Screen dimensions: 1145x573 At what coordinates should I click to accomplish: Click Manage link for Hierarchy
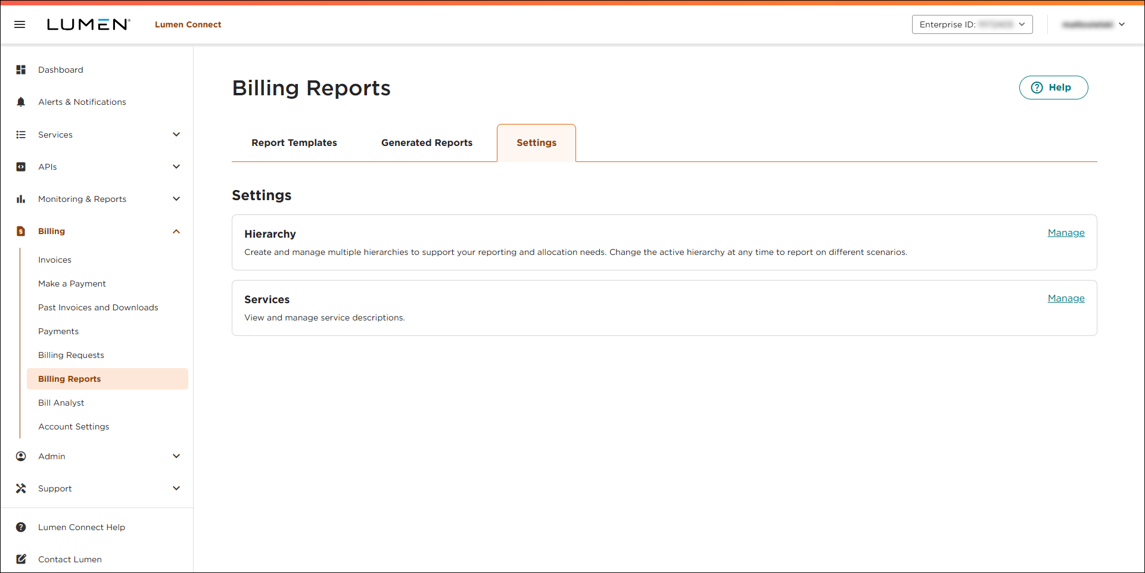point(1066,233)
